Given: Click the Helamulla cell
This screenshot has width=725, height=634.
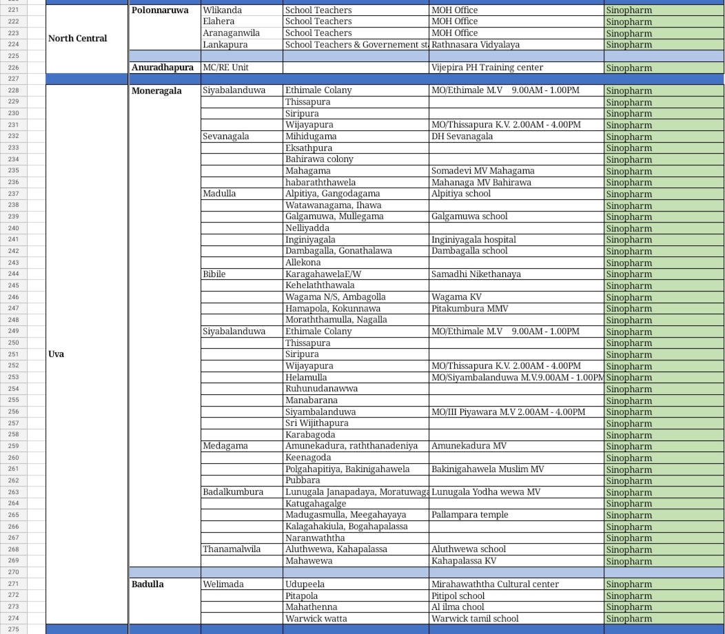Looking at the screenshot, I should pyautogui.click(x=356, y=378).
